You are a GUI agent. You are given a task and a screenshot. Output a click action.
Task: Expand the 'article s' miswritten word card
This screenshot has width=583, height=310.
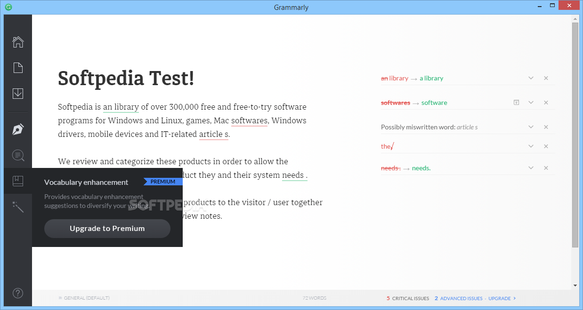(531, 127)
